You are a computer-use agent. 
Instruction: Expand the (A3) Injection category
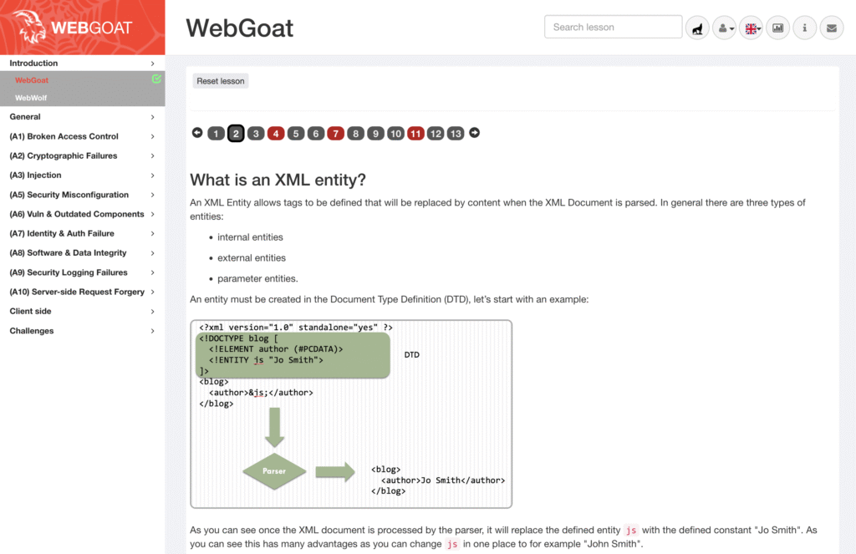click(x=83, y=175)
